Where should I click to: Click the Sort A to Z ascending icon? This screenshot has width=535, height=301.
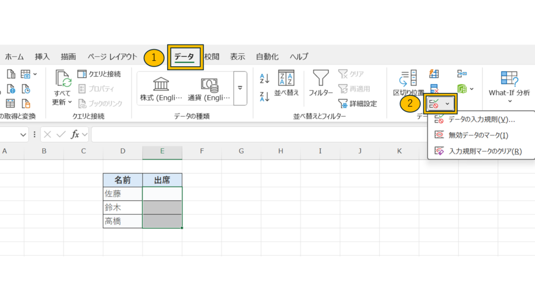click(x=264, y=79)
